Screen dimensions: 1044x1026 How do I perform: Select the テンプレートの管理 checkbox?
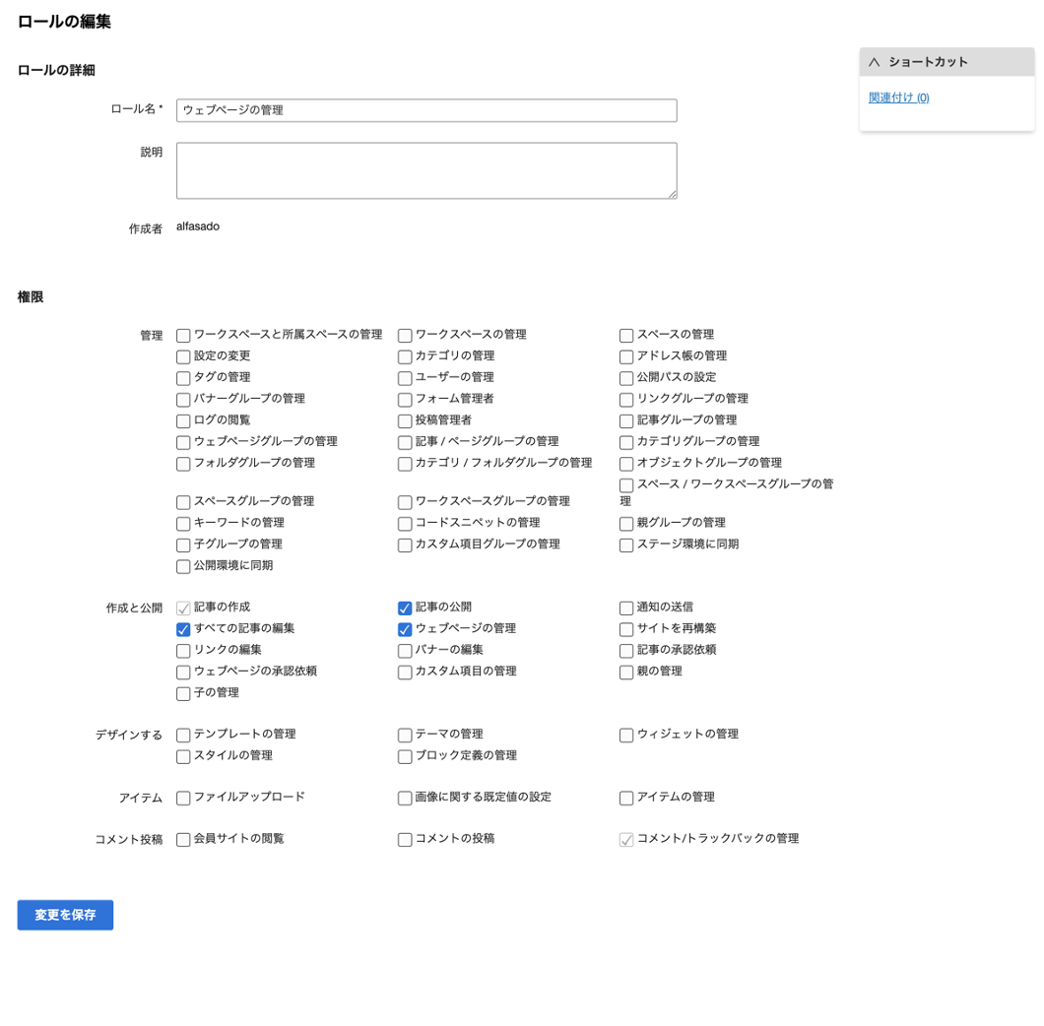coord(183,736)
